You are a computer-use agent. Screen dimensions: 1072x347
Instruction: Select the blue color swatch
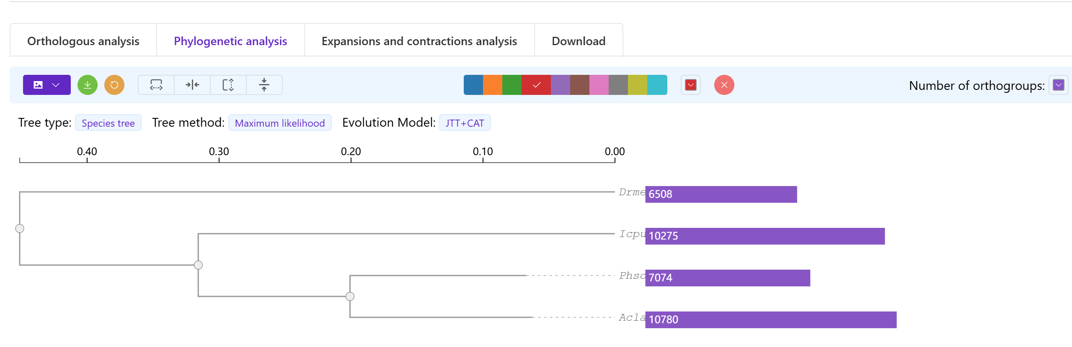click(x=473, y=85)
